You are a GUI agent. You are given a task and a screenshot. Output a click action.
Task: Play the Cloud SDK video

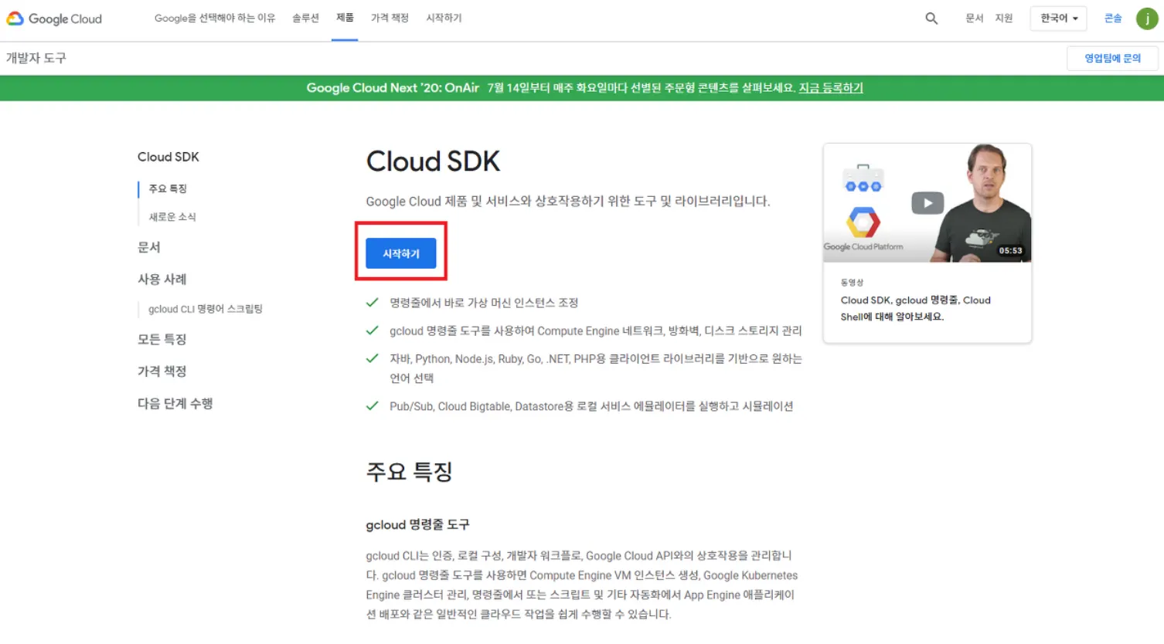click(927, 203)
